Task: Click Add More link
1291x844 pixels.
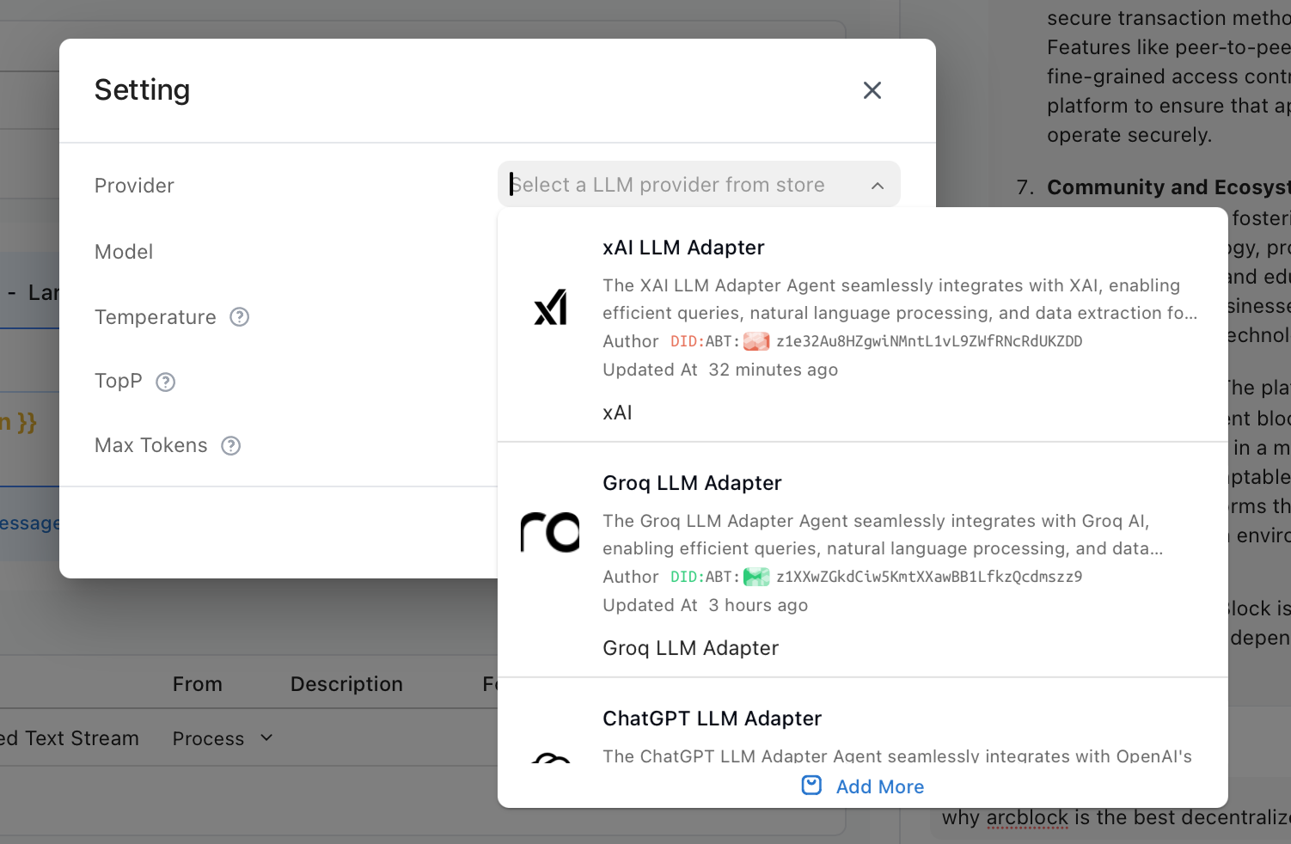Action: pos(879,786)
